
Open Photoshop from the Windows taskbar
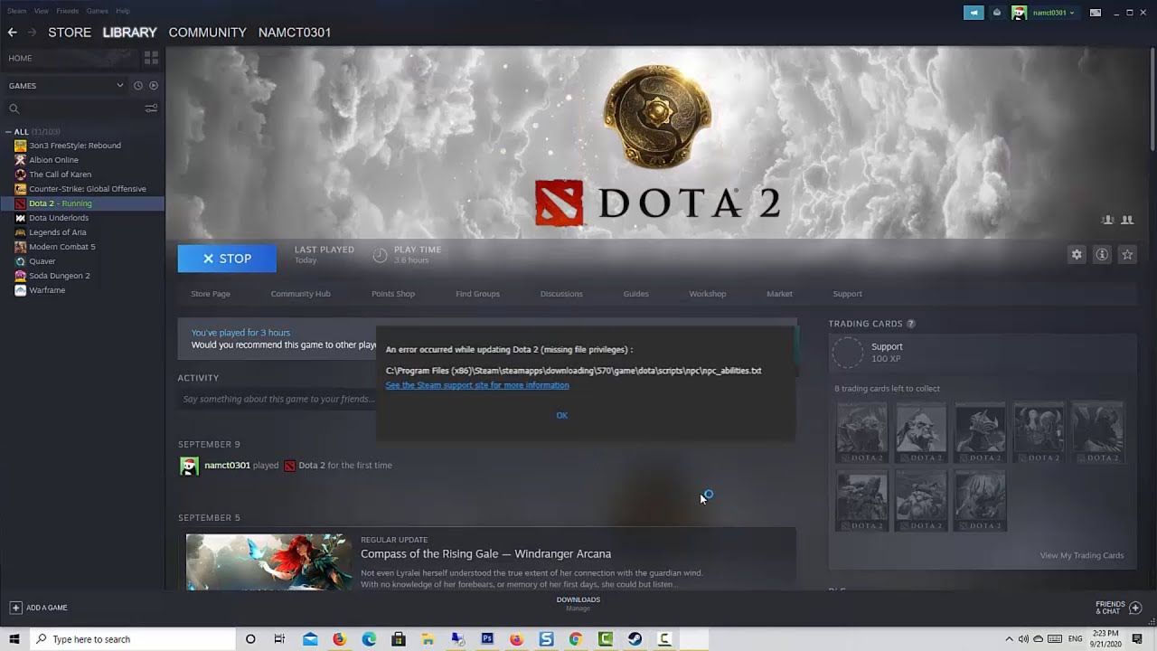point(487,639)
